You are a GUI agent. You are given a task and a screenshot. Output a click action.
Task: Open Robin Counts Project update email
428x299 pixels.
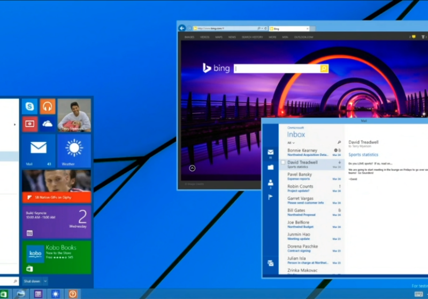pyautogui.click(x=311, y=188)
